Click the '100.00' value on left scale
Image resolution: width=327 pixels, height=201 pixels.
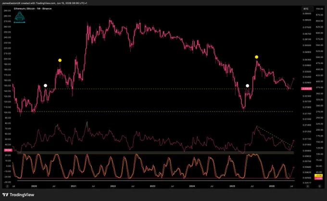pyautogui.click(x=7, y=113)
